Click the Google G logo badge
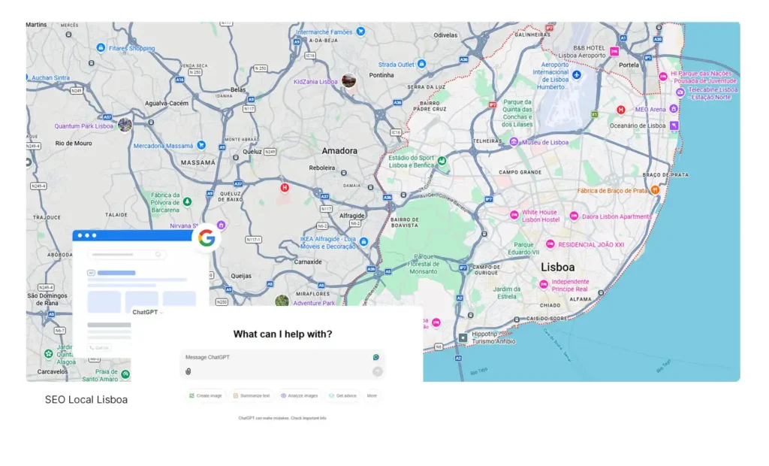This screenshot has width=769, height=466. tap(207, 238)
